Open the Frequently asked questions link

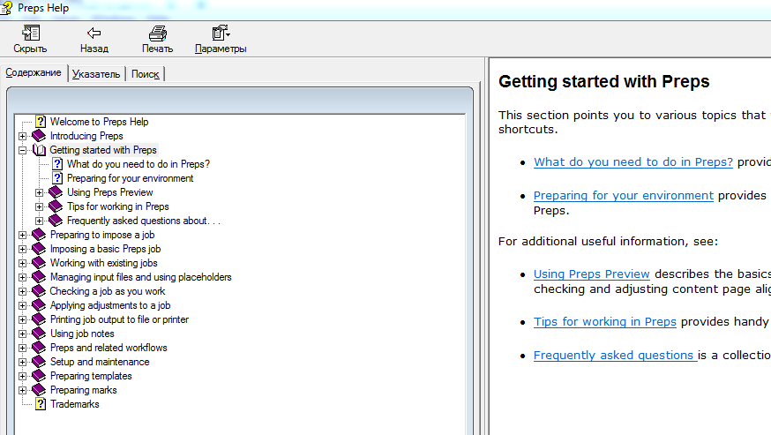pyautogui.click(x=615, y=355)
